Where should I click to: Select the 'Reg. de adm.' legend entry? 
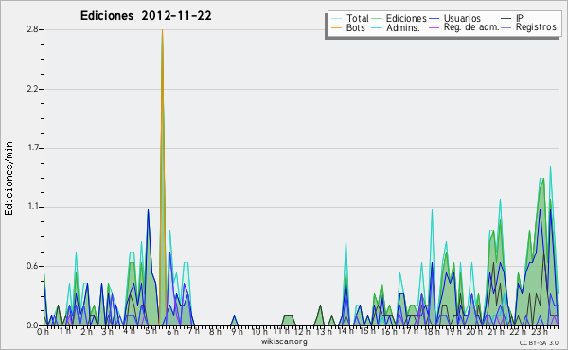coord(471,27)
